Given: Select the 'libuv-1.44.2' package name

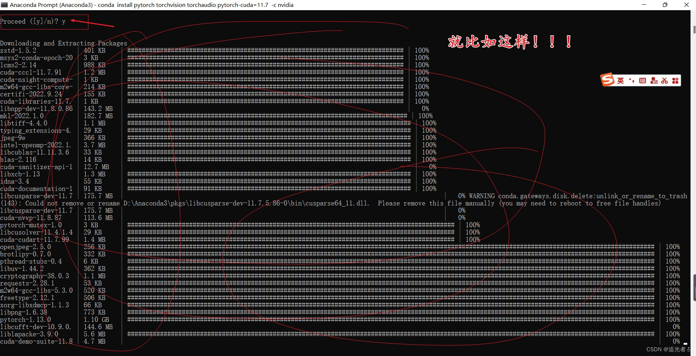Looking at the screenshot, I should 22,269.
